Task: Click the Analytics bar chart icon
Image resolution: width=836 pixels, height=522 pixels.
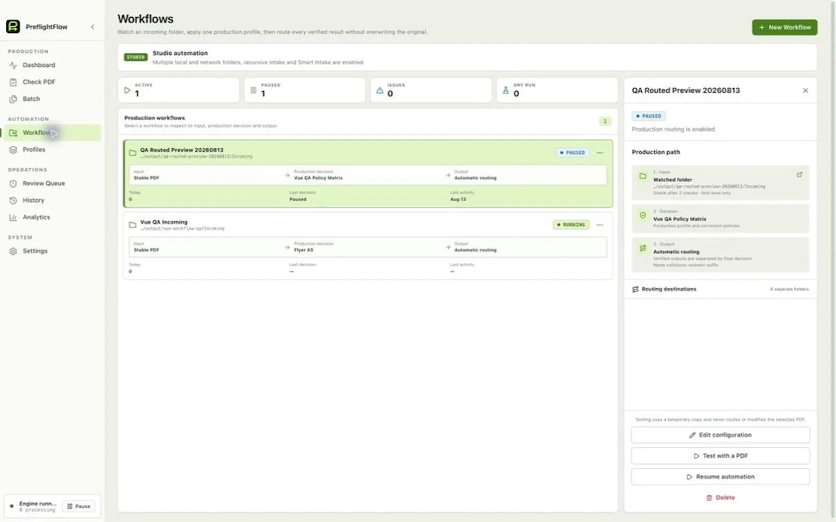Action: [x=13, y=217]
